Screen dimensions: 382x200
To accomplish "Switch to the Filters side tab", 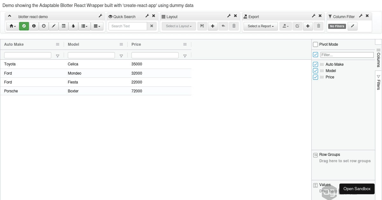I will coord(378,83).
